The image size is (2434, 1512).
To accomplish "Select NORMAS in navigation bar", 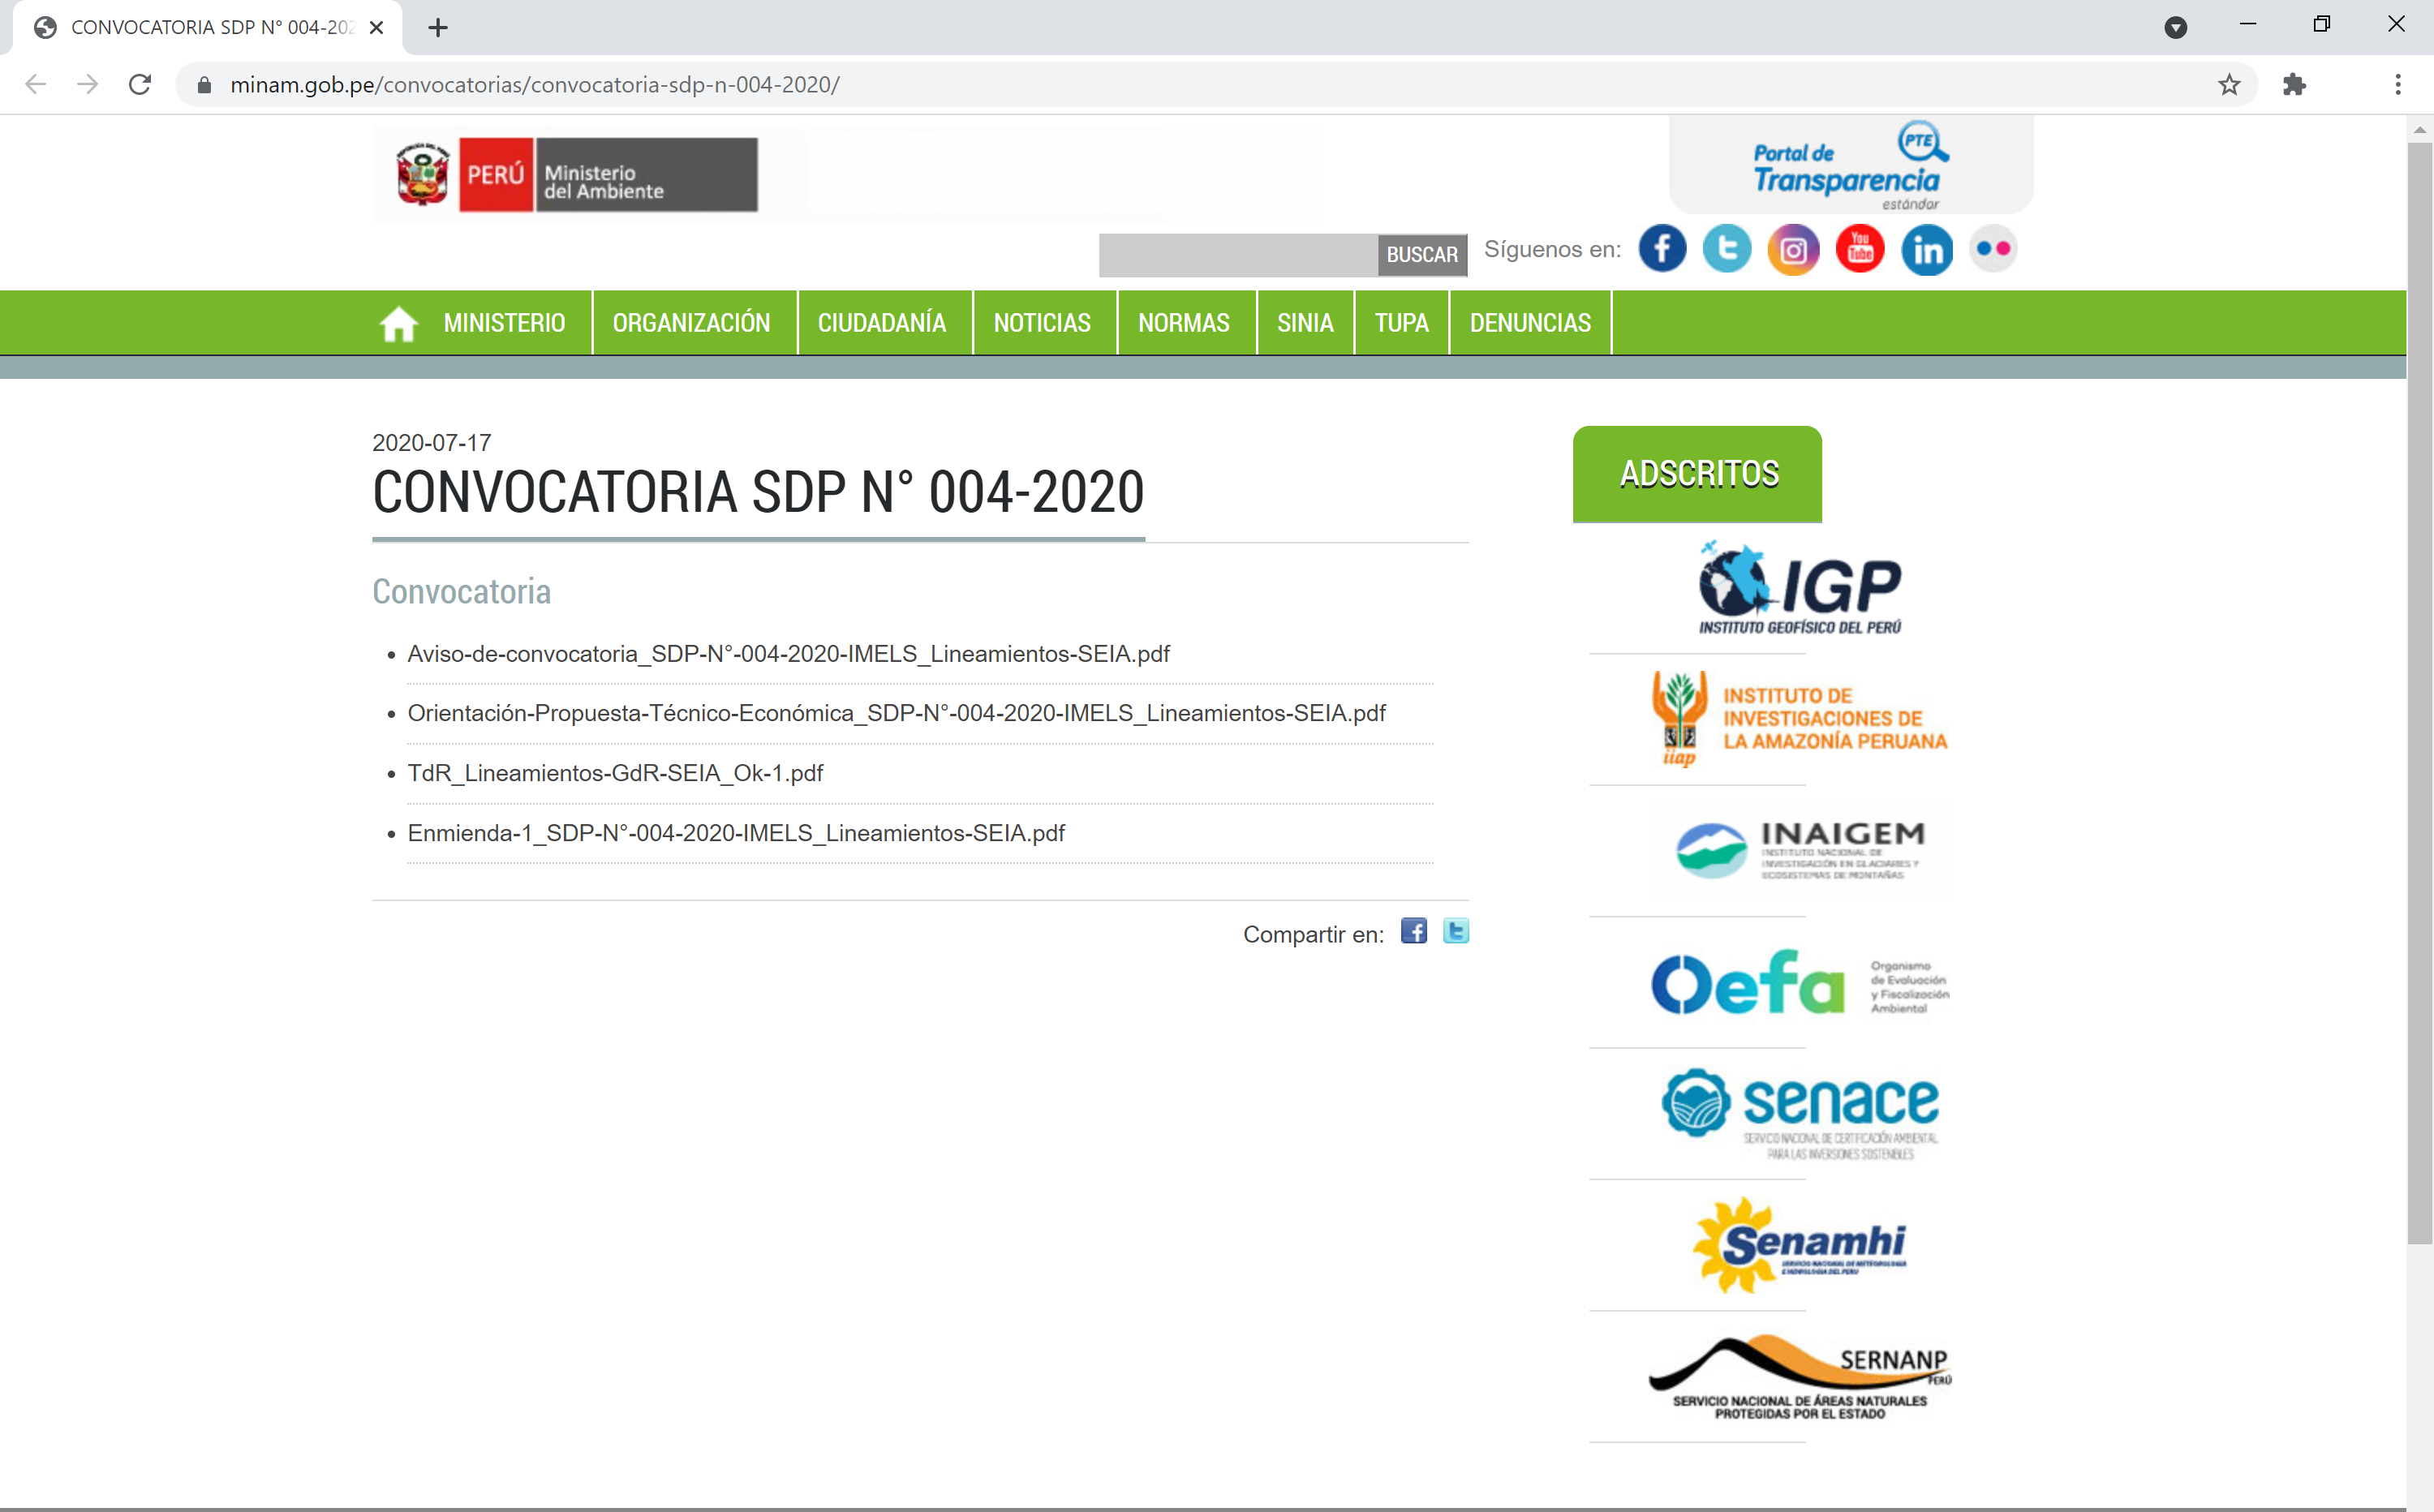I will [1183, 323].
